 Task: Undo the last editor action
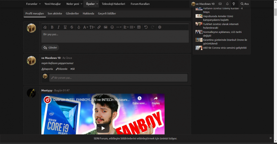[146, 27]
